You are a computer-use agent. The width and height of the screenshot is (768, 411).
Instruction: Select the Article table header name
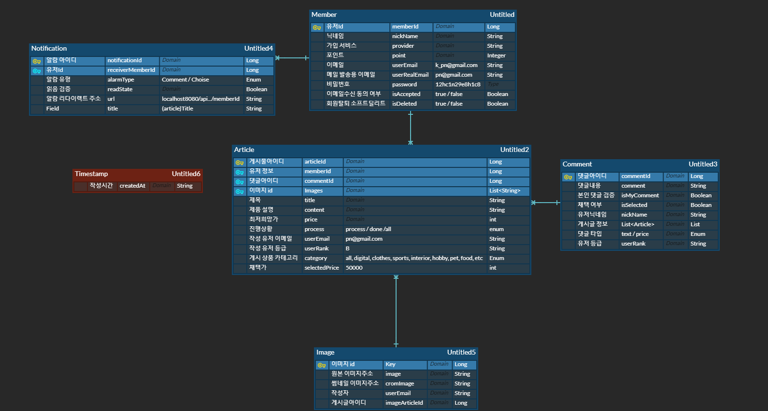click(244, 150)
